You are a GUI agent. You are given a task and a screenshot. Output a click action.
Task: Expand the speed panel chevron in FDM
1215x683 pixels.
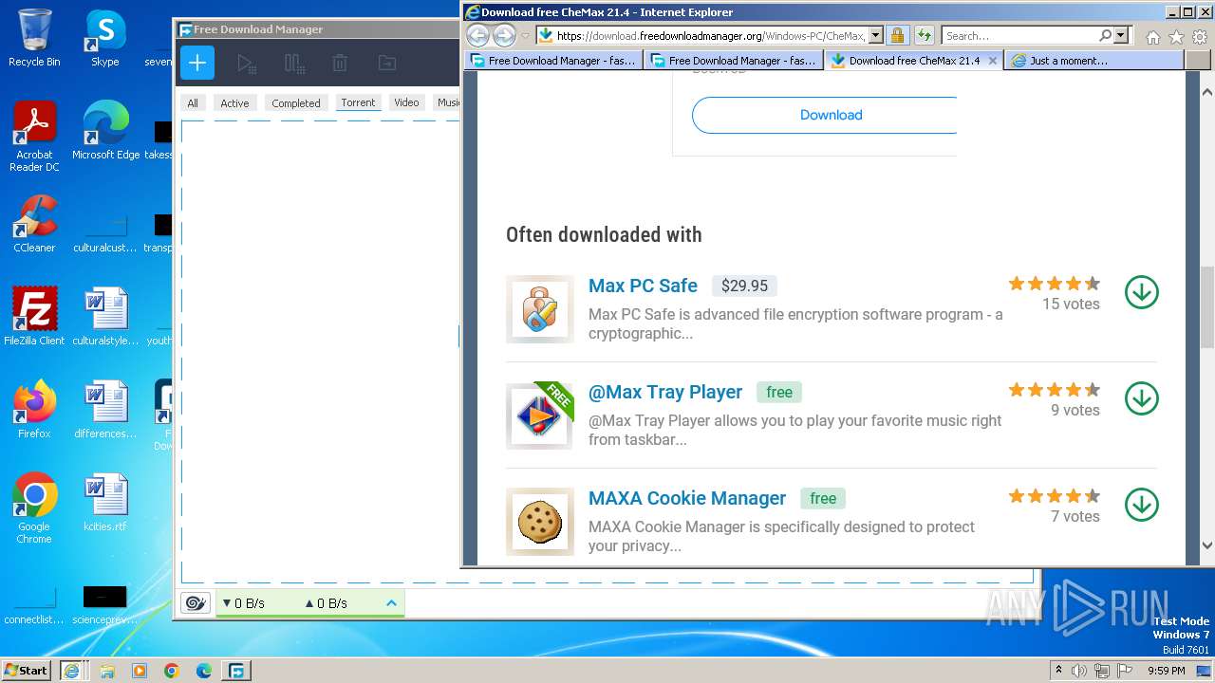tap(391, 603)
